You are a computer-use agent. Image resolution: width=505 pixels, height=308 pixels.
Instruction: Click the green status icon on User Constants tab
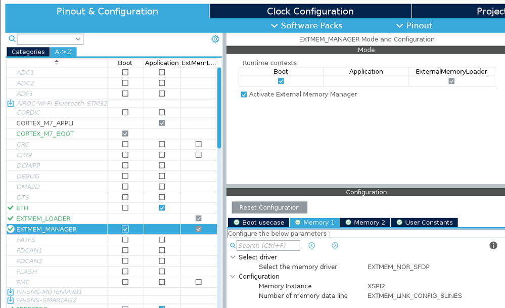coord(399,223)
